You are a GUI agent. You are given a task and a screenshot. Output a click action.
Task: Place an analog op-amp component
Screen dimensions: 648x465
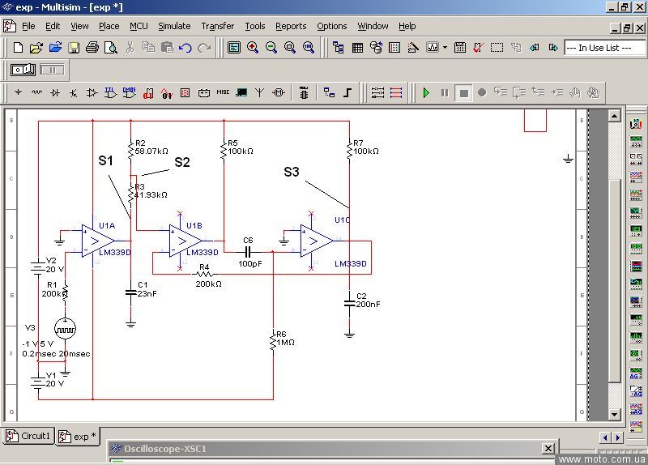[92, 92]
